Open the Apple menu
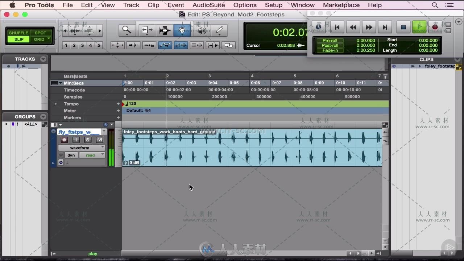This screenshot has height=261, width=464. click(x=12, y=5)
